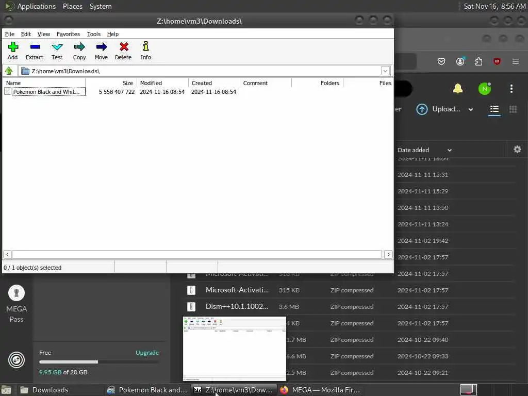Image resolution: width=528 pixels, height=396 pixels.
Task: Click the MEGA storage usage bar
Action: click(98, 362)
